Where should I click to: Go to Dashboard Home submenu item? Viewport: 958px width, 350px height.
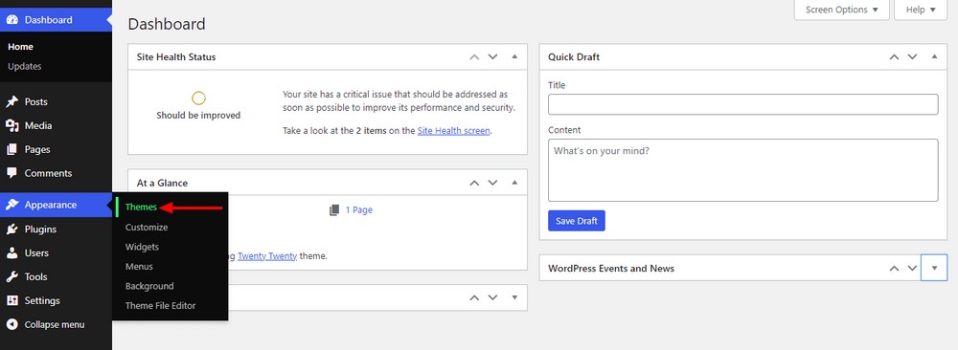point(21,47)
